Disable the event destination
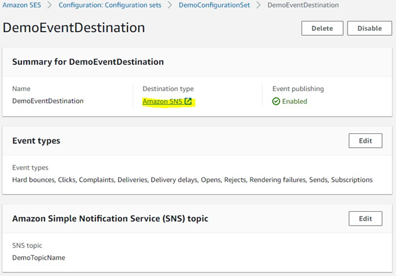 (x=369, y=28)
